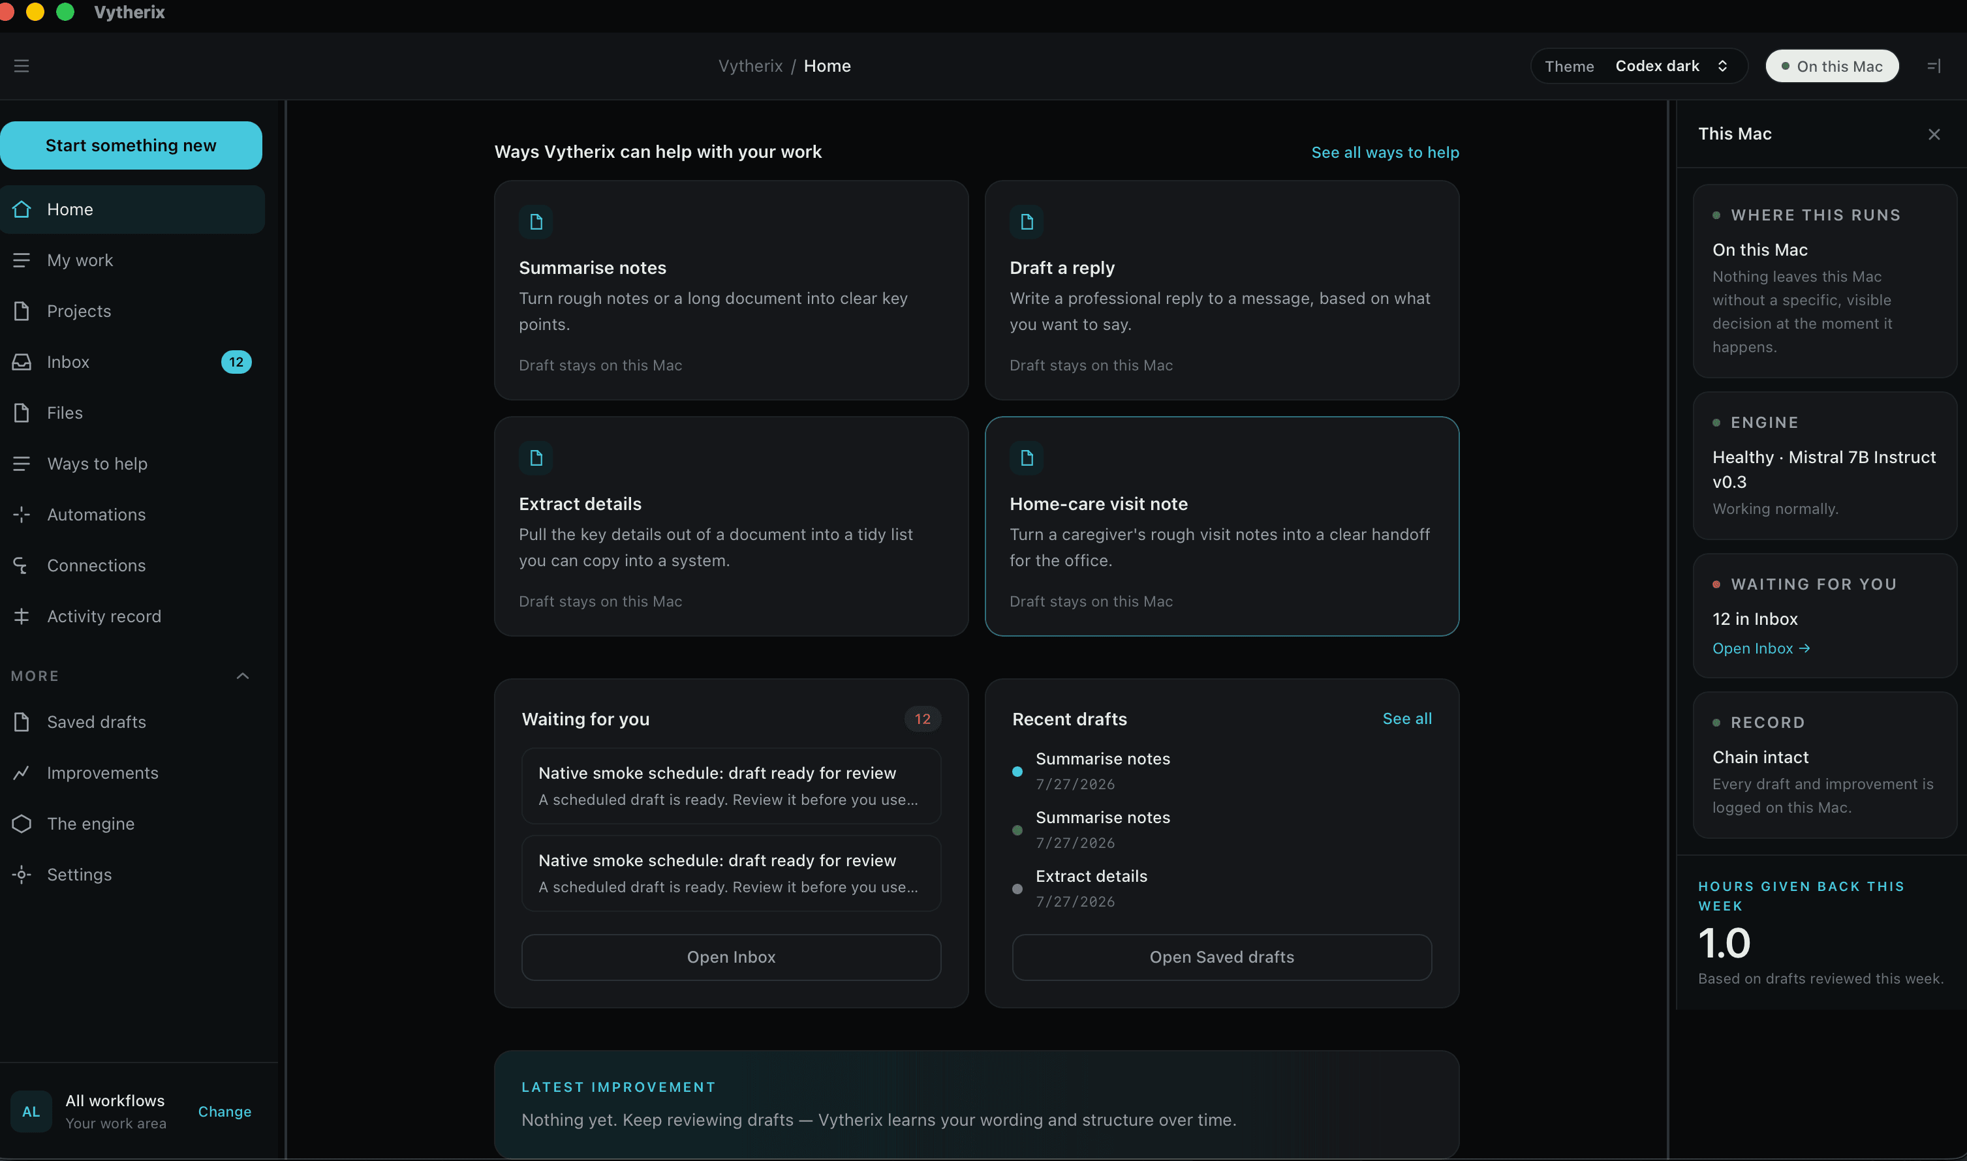Click the Settings gear icon

[x=22, y=875]
